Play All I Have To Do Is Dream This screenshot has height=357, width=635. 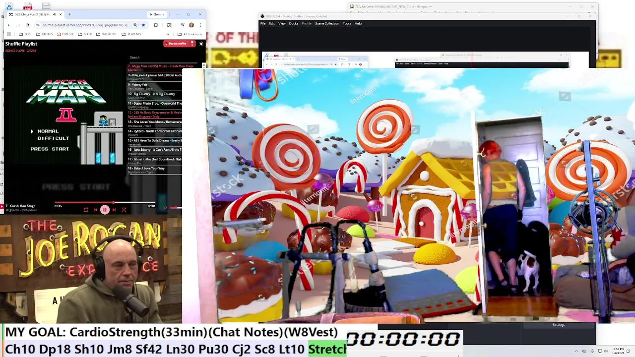[x=155, y=141]
